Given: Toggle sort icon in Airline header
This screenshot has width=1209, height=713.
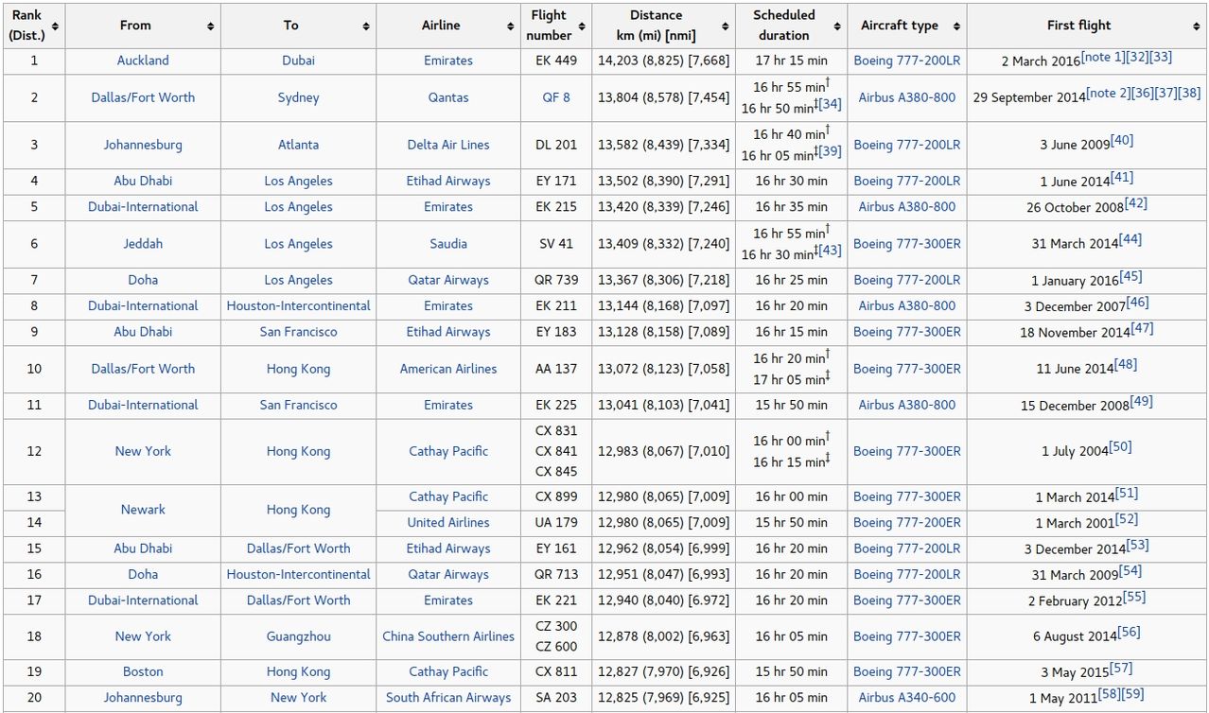Looking at the screenshot, I should click(511, 26).
